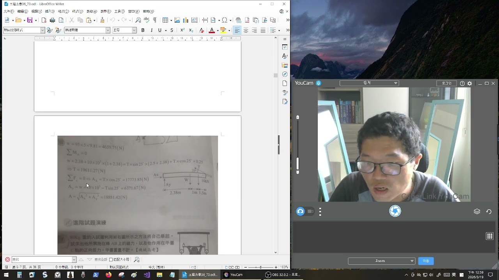Screen dimensions: 499x280
Task: Open the last menu (Help) in Writer
Action: [148, 11]
